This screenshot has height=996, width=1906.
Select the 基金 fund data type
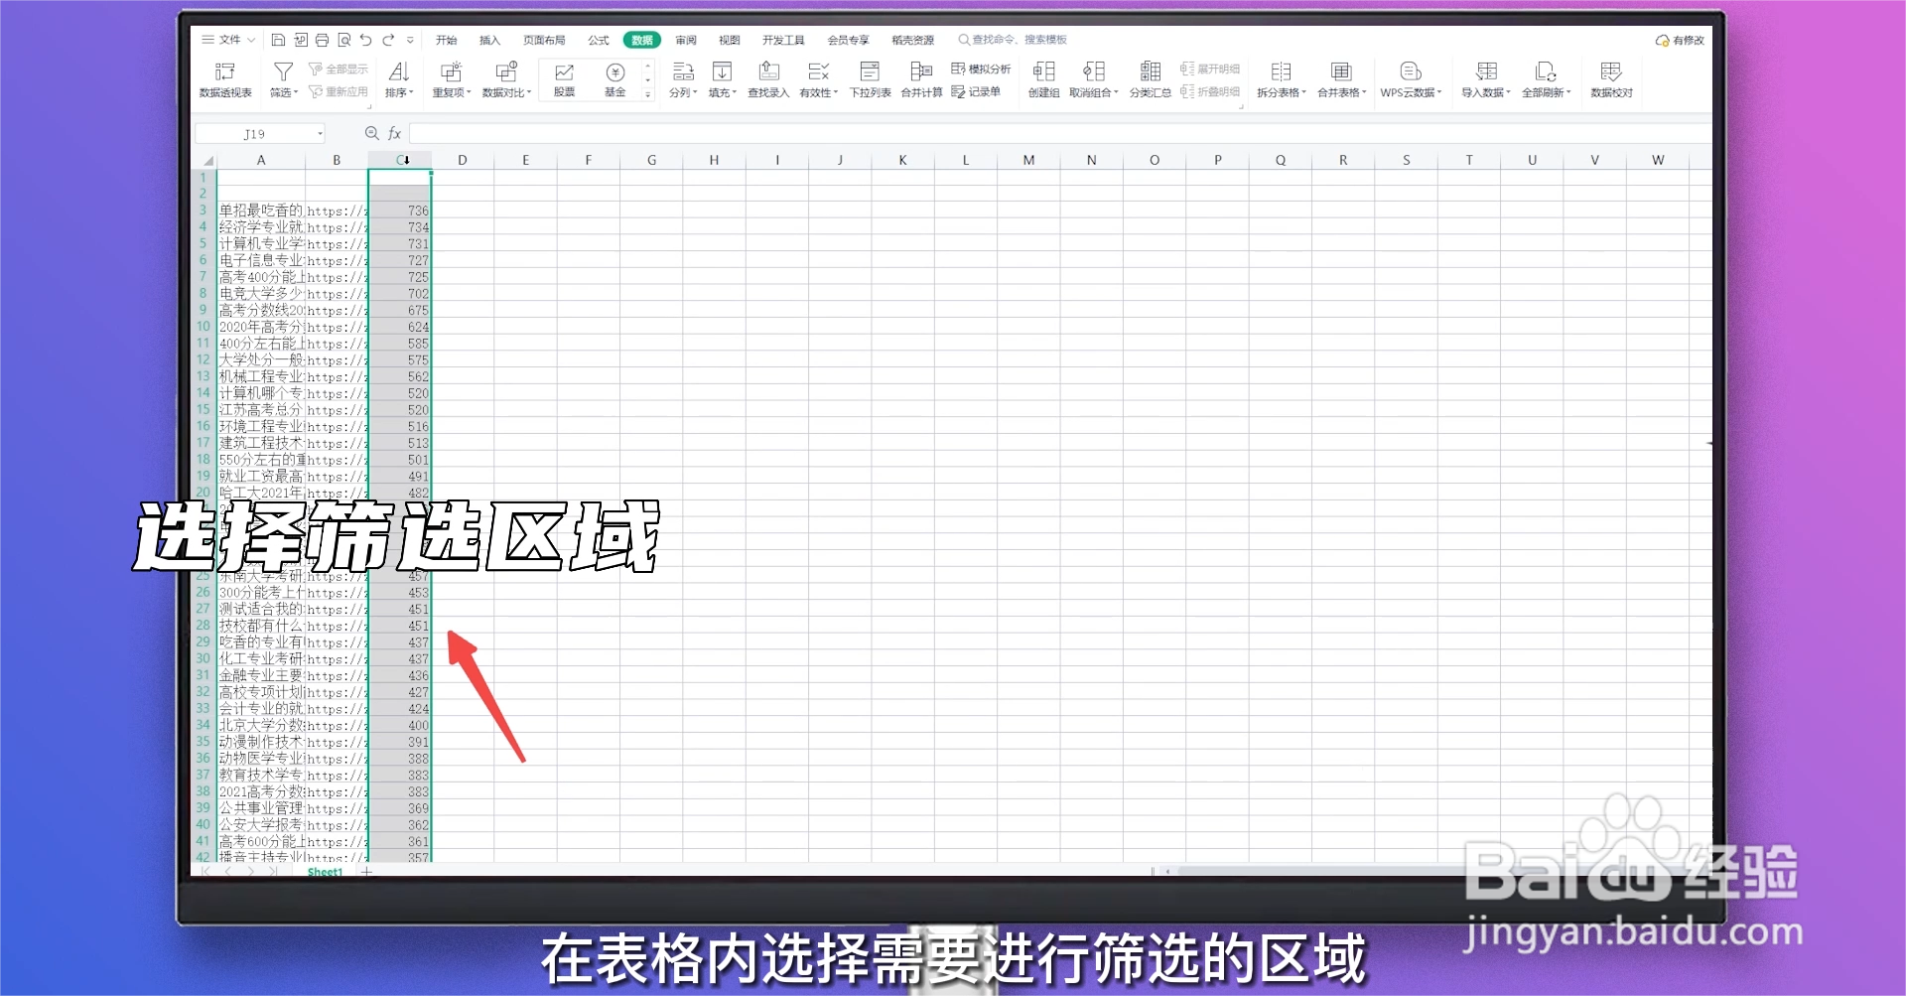(x=615, y=79)
